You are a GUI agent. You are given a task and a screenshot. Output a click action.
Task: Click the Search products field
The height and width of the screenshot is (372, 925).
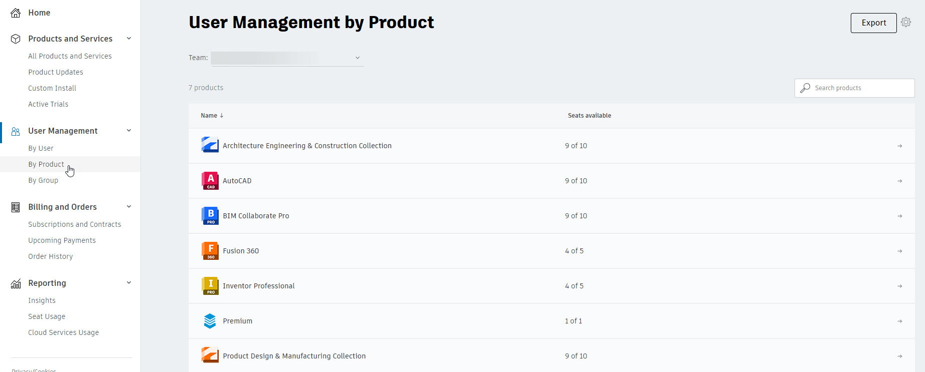click(854, 88)
